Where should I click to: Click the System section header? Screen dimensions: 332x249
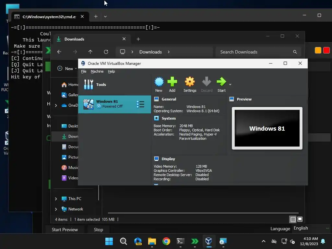(x=169, y=118)
